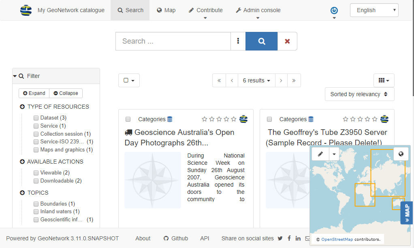Image resolution: width=414 pixels, height=248 pixels.
Task: Check the Collection session (1) filter
Action: (36, 134)
